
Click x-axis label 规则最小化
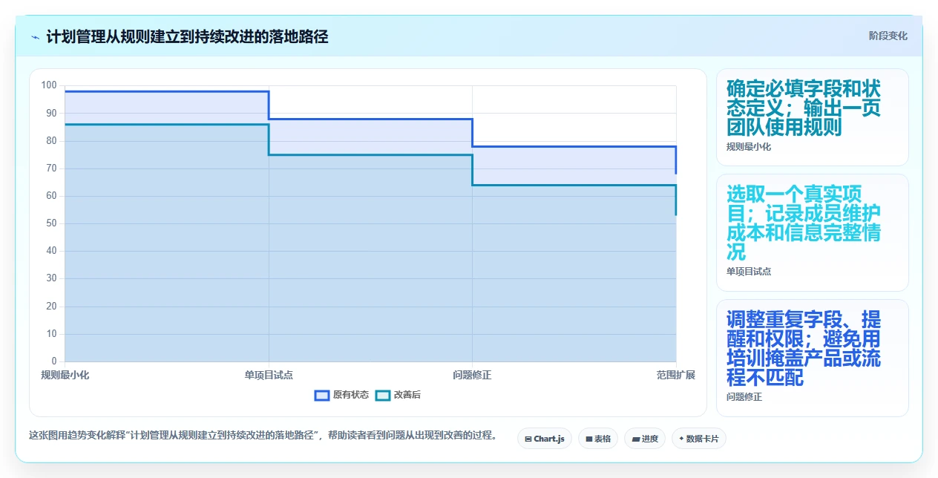click(x=65, y=375)
